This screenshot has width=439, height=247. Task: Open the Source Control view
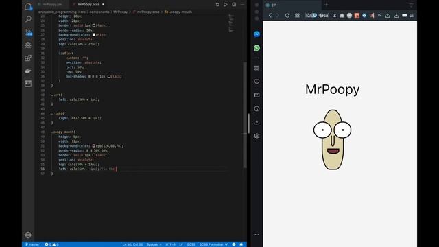coord(28,32)
